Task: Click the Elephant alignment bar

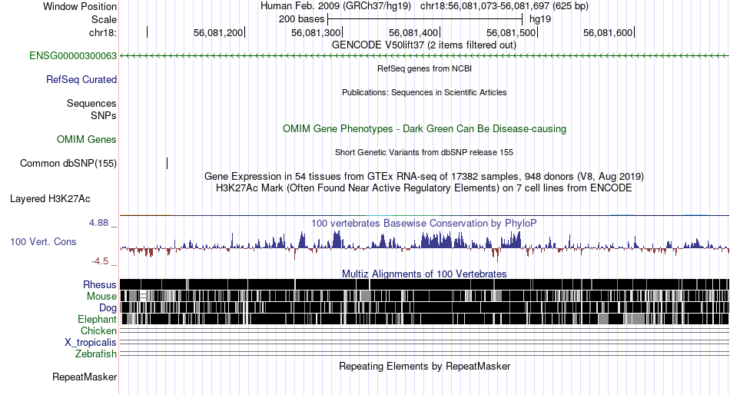Action: coord(424,319)
